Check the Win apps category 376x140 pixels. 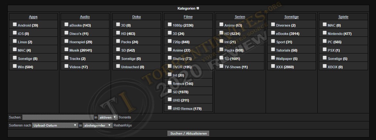15,66
